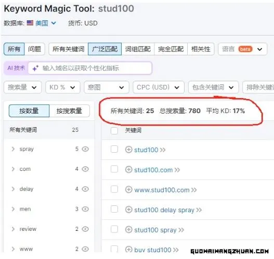Click the US flag database icon
Image resolution: width=274 pixels, height=259 pixels.
point(30,23)
